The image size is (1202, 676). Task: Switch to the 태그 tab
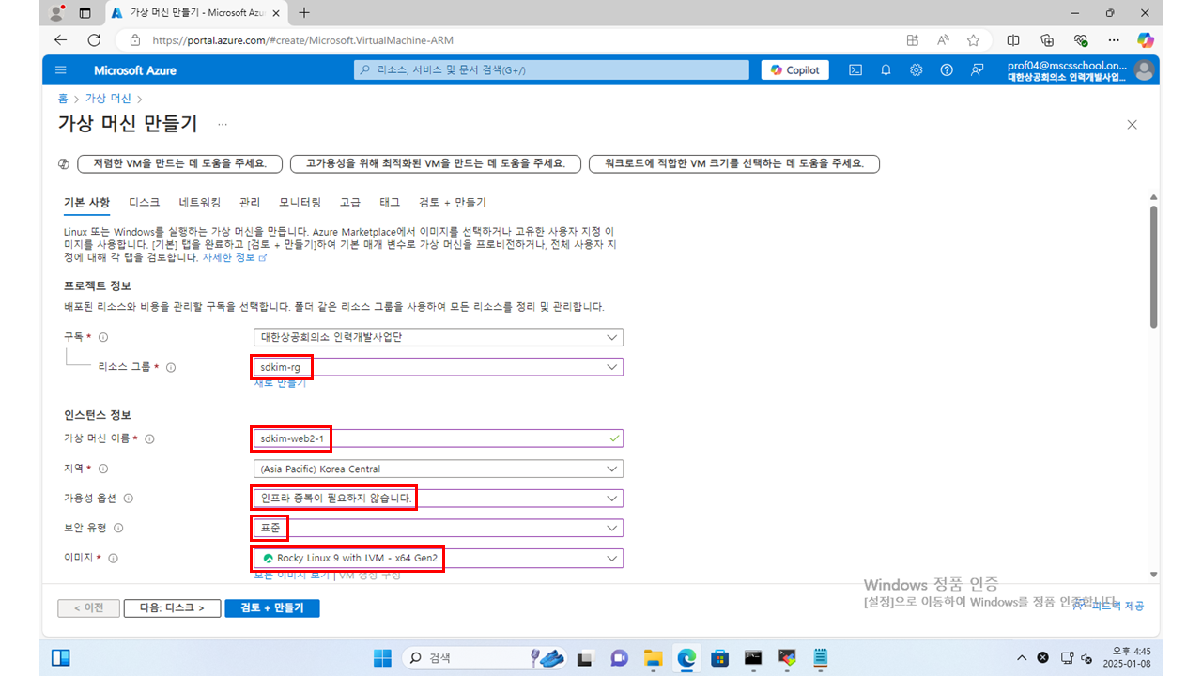pyautogui.click(x=389, y=203)
